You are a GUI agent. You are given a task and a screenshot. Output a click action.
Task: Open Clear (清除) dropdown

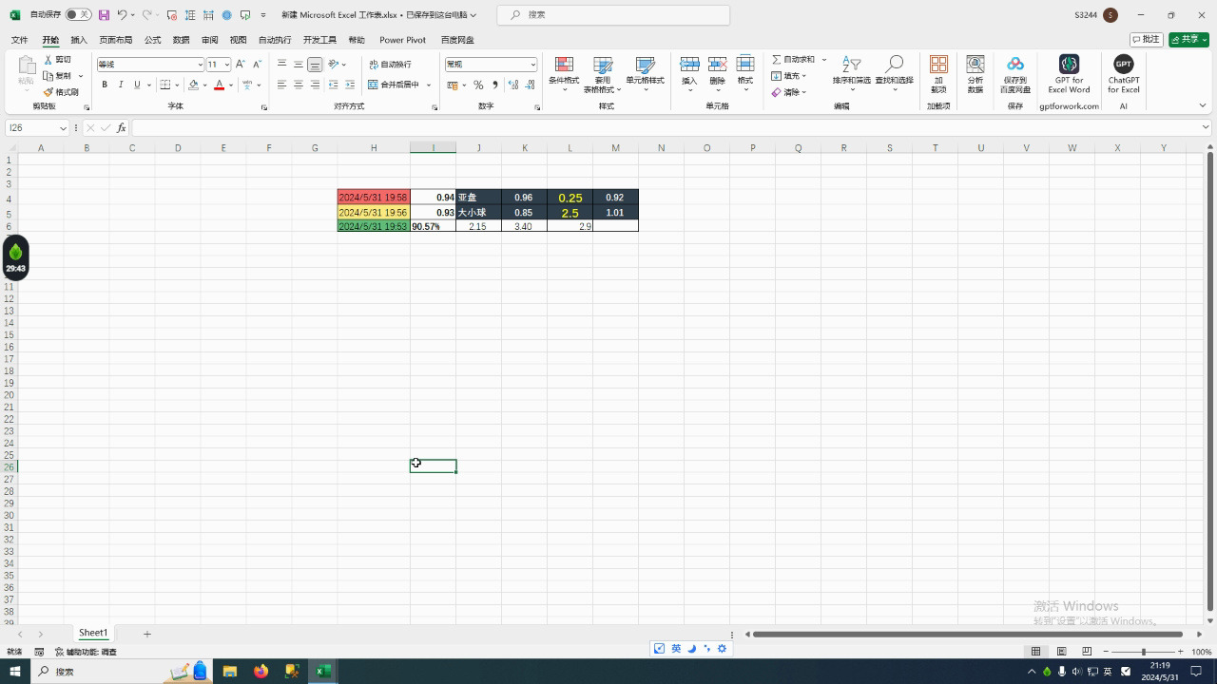[788, 92]
